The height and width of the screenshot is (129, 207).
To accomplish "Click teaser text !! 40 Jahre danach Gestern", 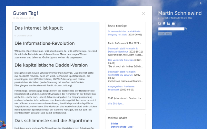I will pyautogui.click(x=126, y=98).
